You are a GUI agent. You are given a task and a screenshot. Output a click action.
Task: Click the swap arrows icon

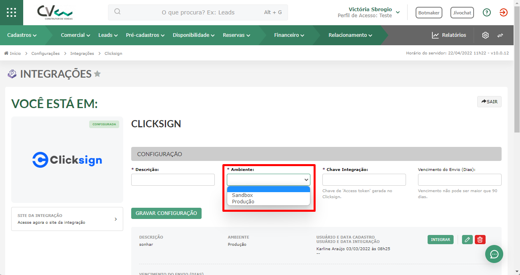pos(500,35)
